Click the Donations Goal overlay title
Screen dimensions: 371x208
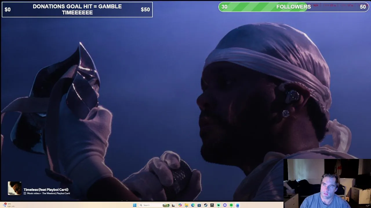[x=77, y=10]
